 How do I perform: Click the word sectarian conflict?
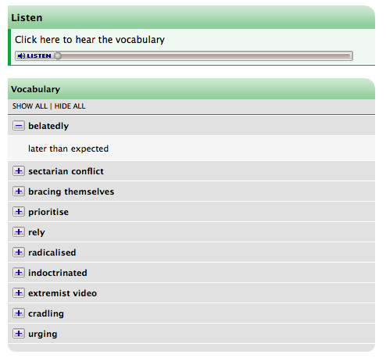(x=66, y=171)
